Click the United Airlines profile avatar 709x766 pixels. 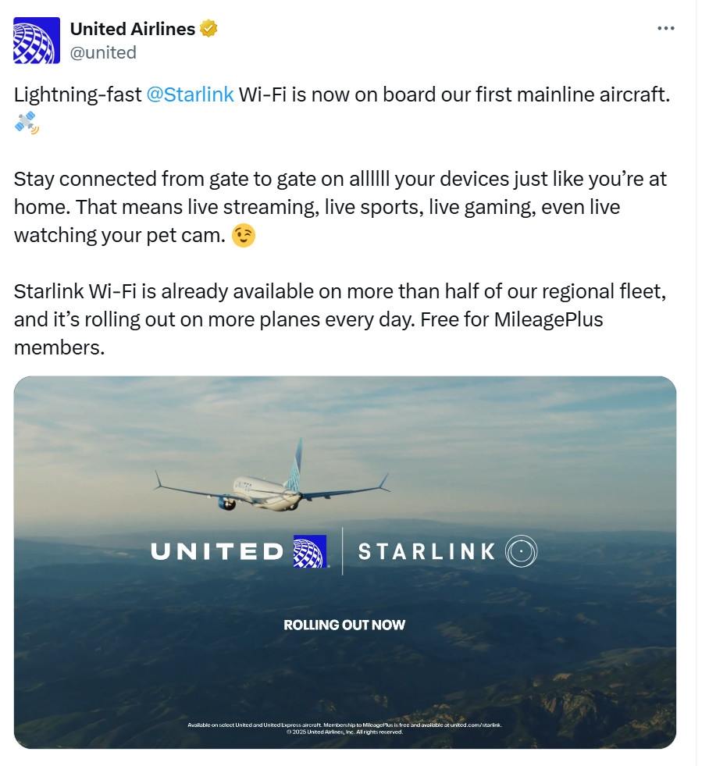pyautogui.click(x=37, y=41)
